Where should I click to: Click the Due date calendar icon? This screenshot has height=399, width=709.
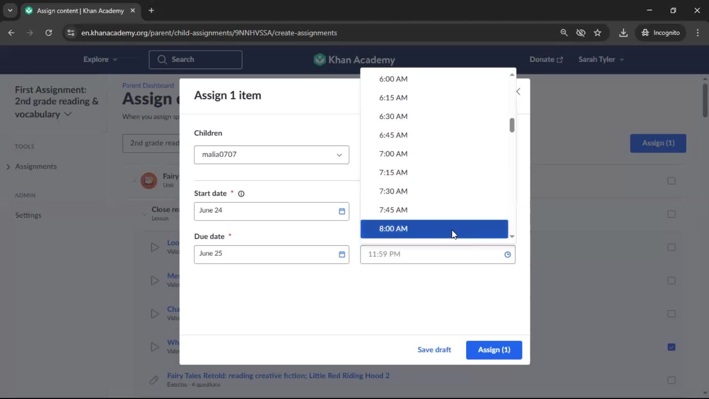click(x=342, y=255)
